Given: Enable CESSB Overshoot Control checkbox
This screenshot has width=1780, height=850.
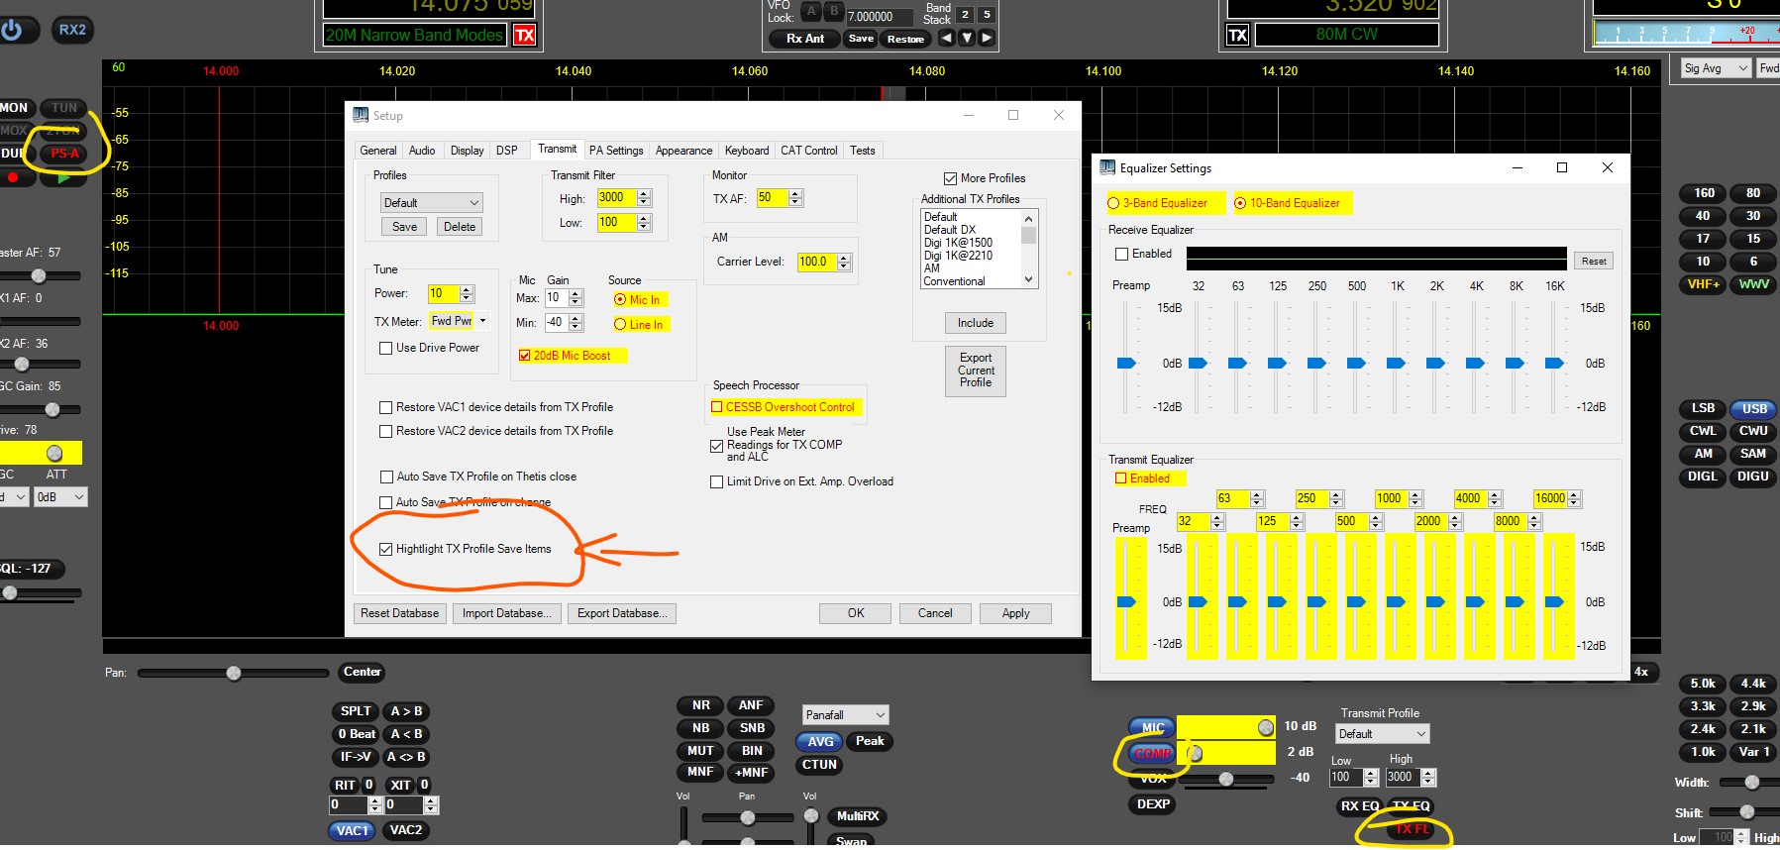Looking at the screenshot, I should 717,407.
